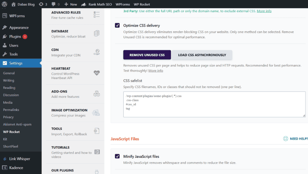Open Media settings submenu

tap(8, 102)
